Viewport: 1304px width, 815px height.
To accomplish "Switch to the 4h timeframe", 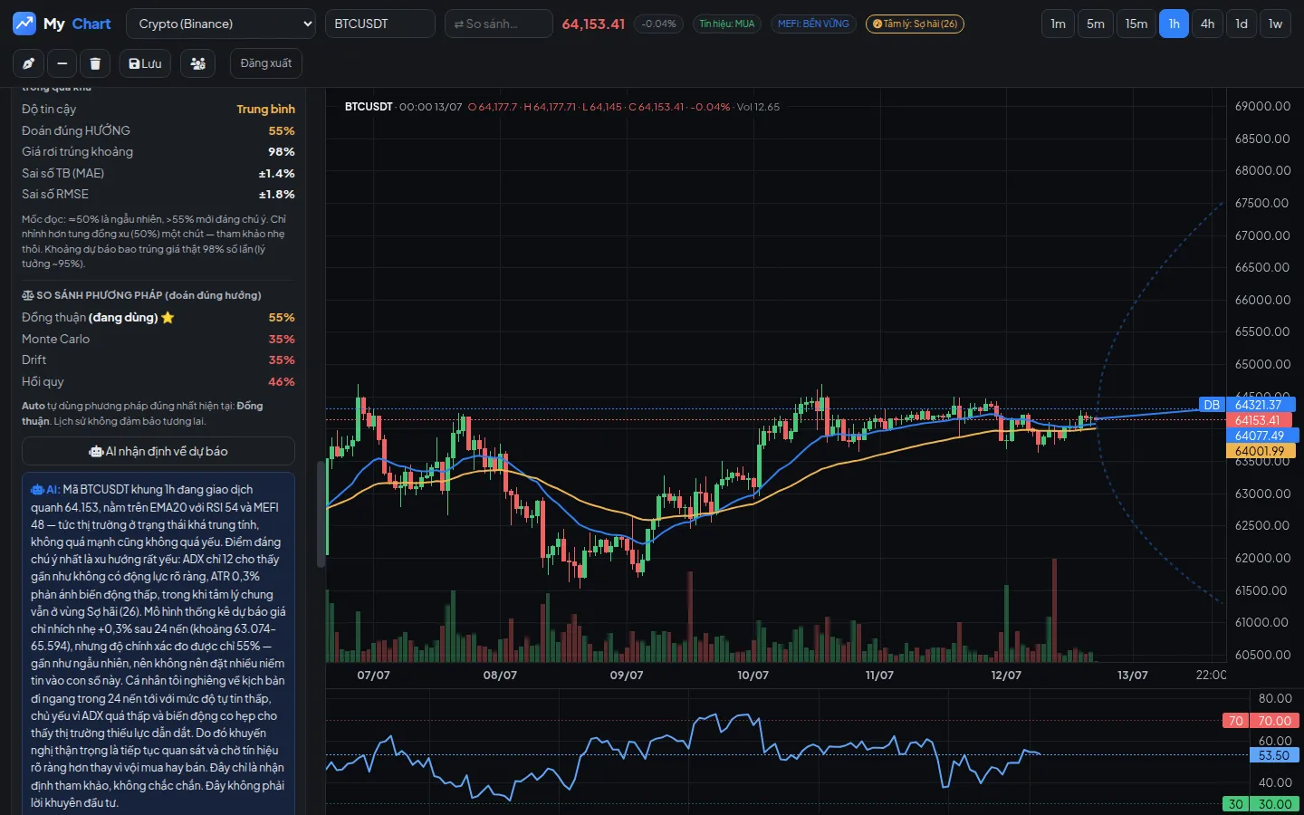I will (x=1207, y=24).
